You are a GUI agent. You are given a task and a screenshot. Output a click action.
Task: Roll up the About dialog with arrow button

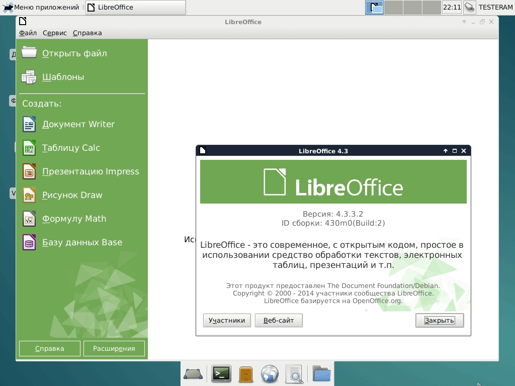tap(446, 151)
